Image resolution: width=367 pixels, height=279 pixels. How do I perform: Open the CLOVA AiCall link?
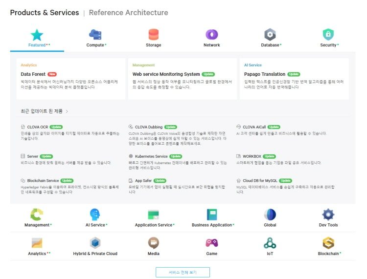(x=254, y=127)
